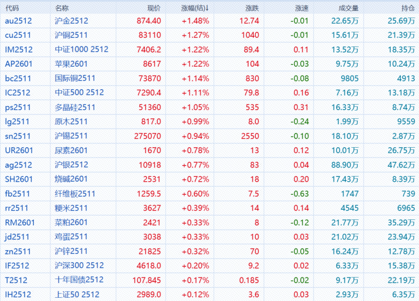This screenshot has width=419, height=301.
Task: Select 多晶硅2511 in the name column
Action: [x=75, y=106]
